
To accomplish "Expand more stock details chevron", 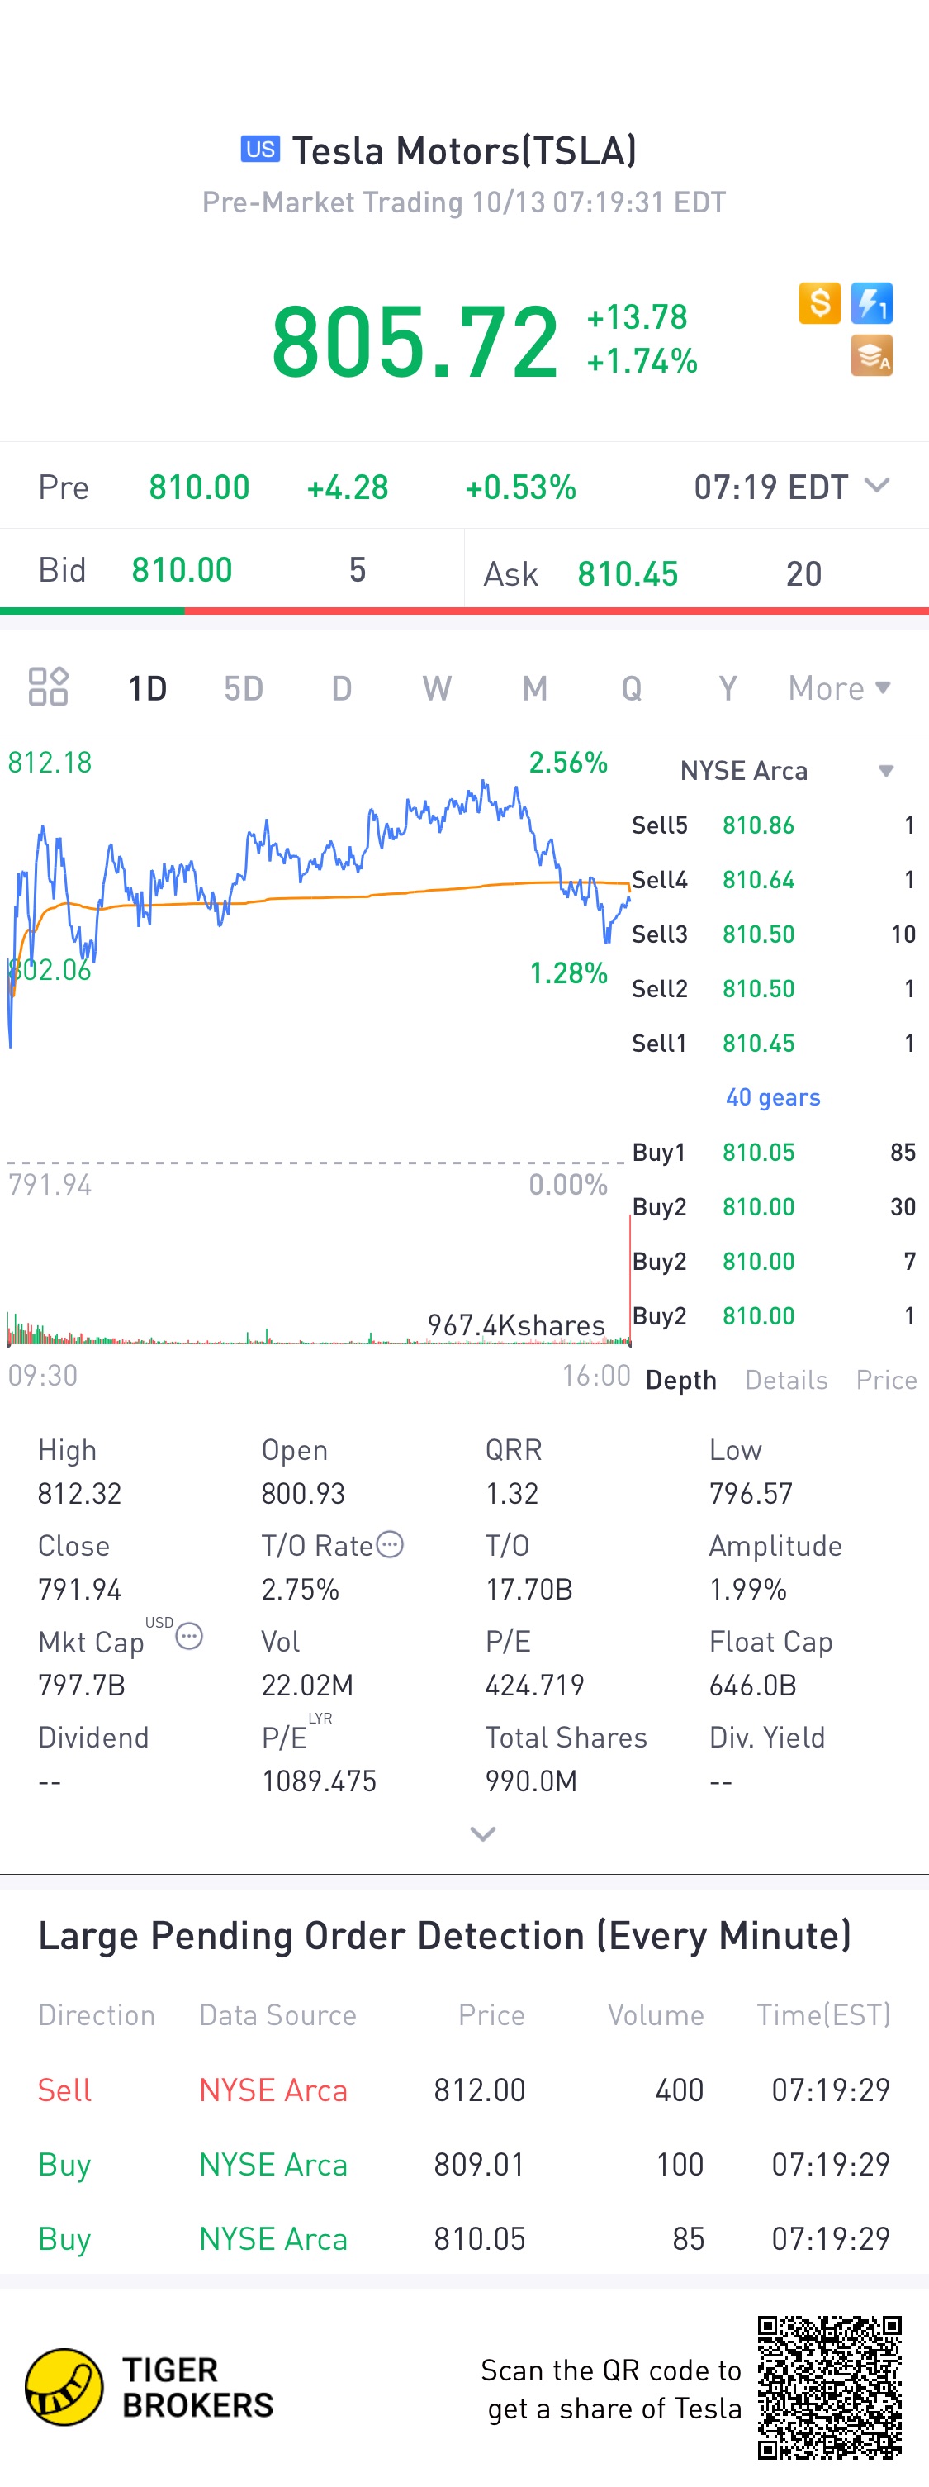I will [482, 1833].
